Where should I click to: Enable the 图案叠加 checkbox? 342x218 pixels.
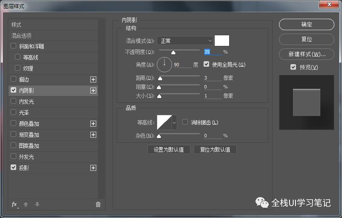coord(14,145)
